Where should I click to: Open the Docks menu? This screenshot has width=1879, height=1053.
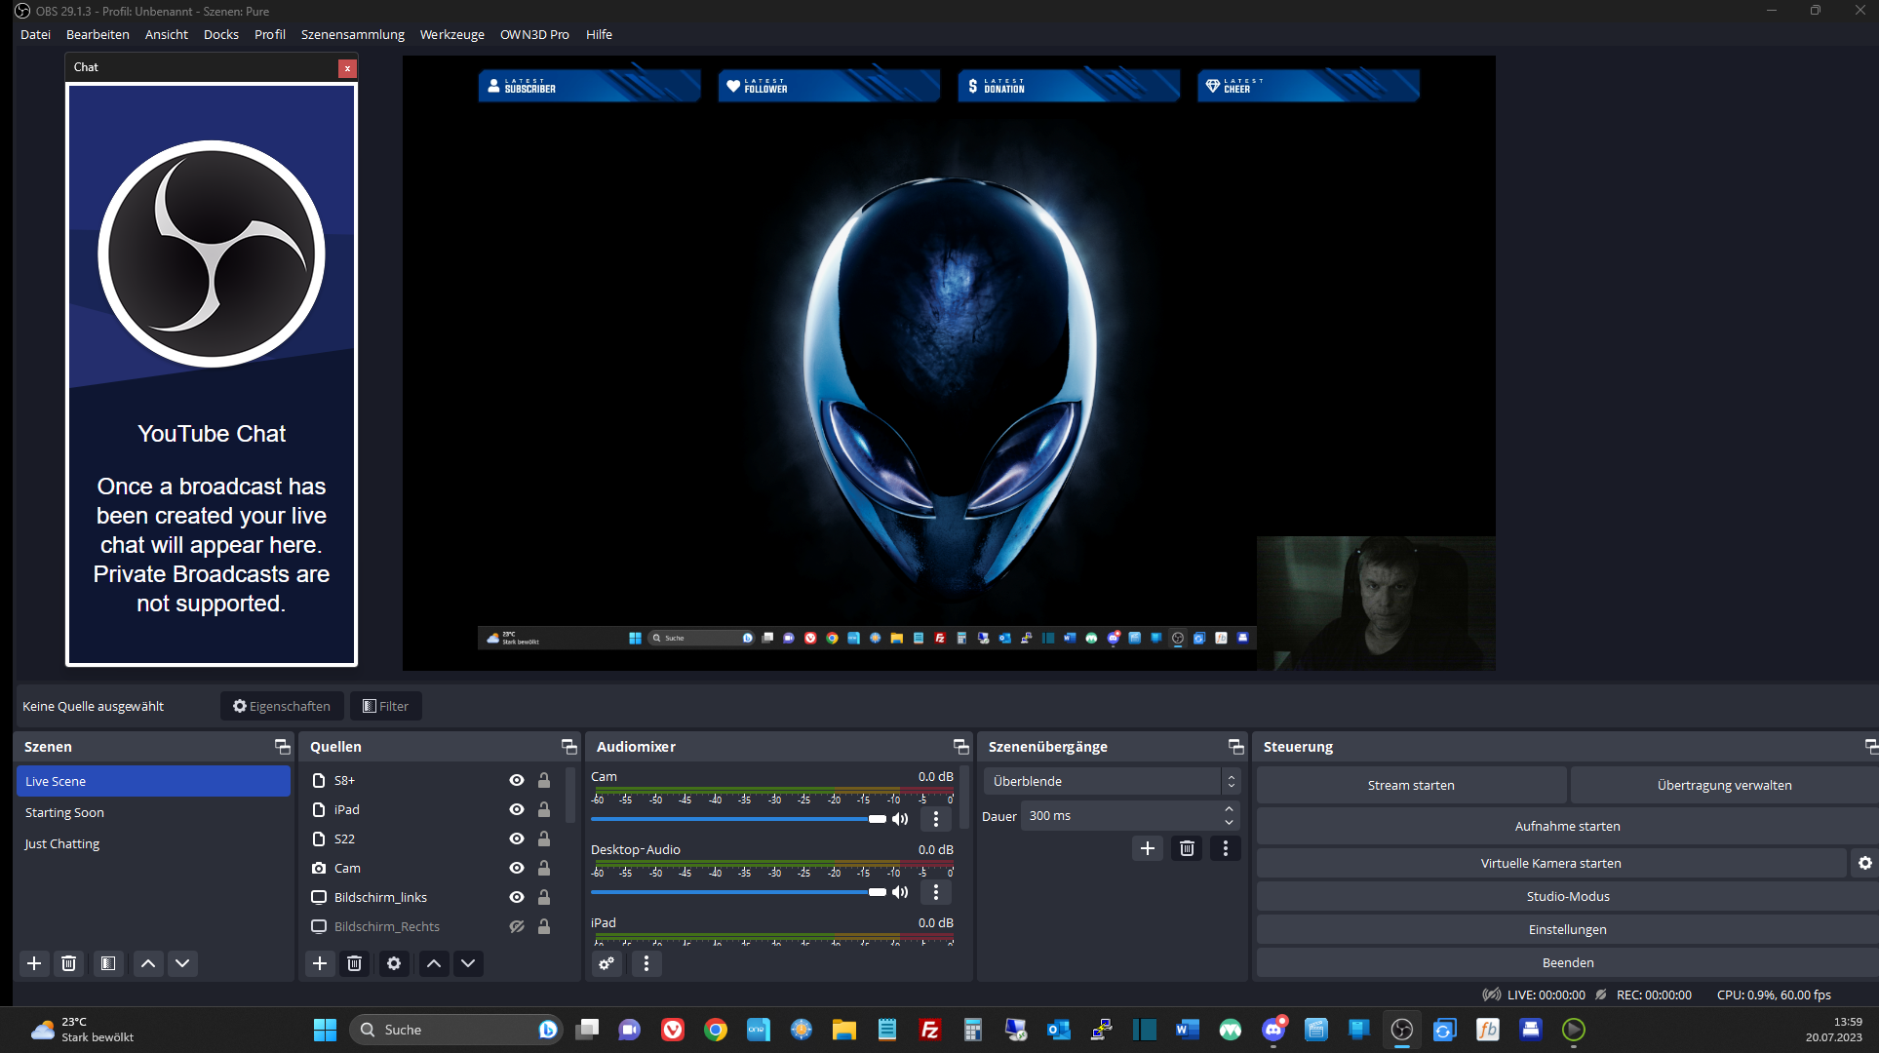tap(221, 34)
